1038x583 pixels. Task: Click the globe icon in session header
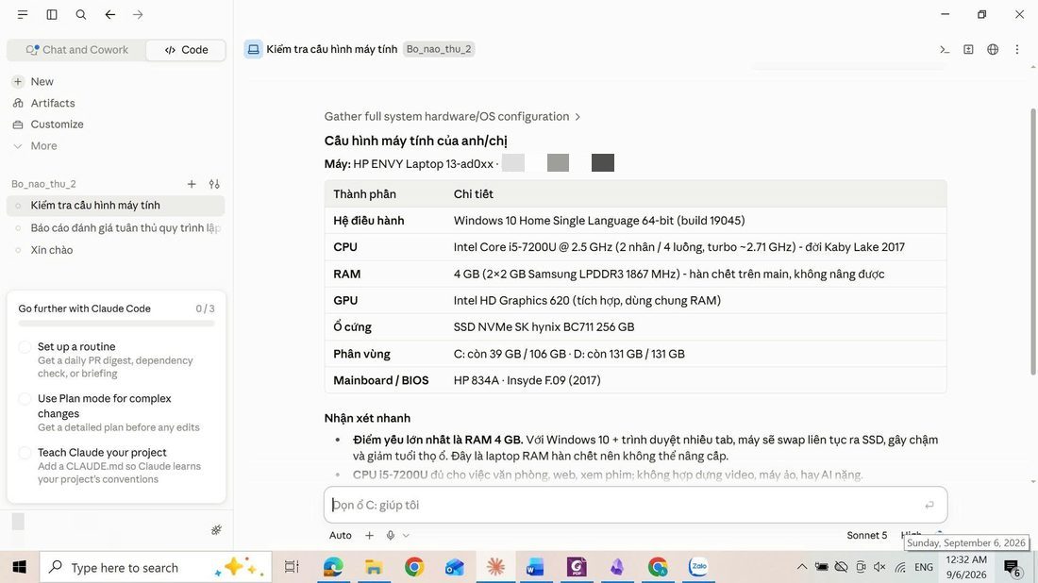(x=993, y=50)
